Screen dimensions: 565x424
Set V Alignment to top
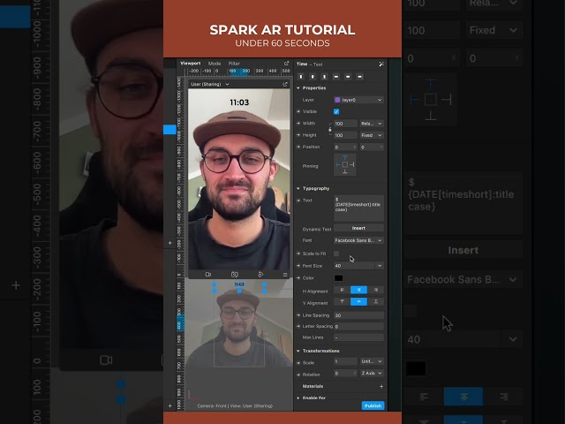click(342, 301)
